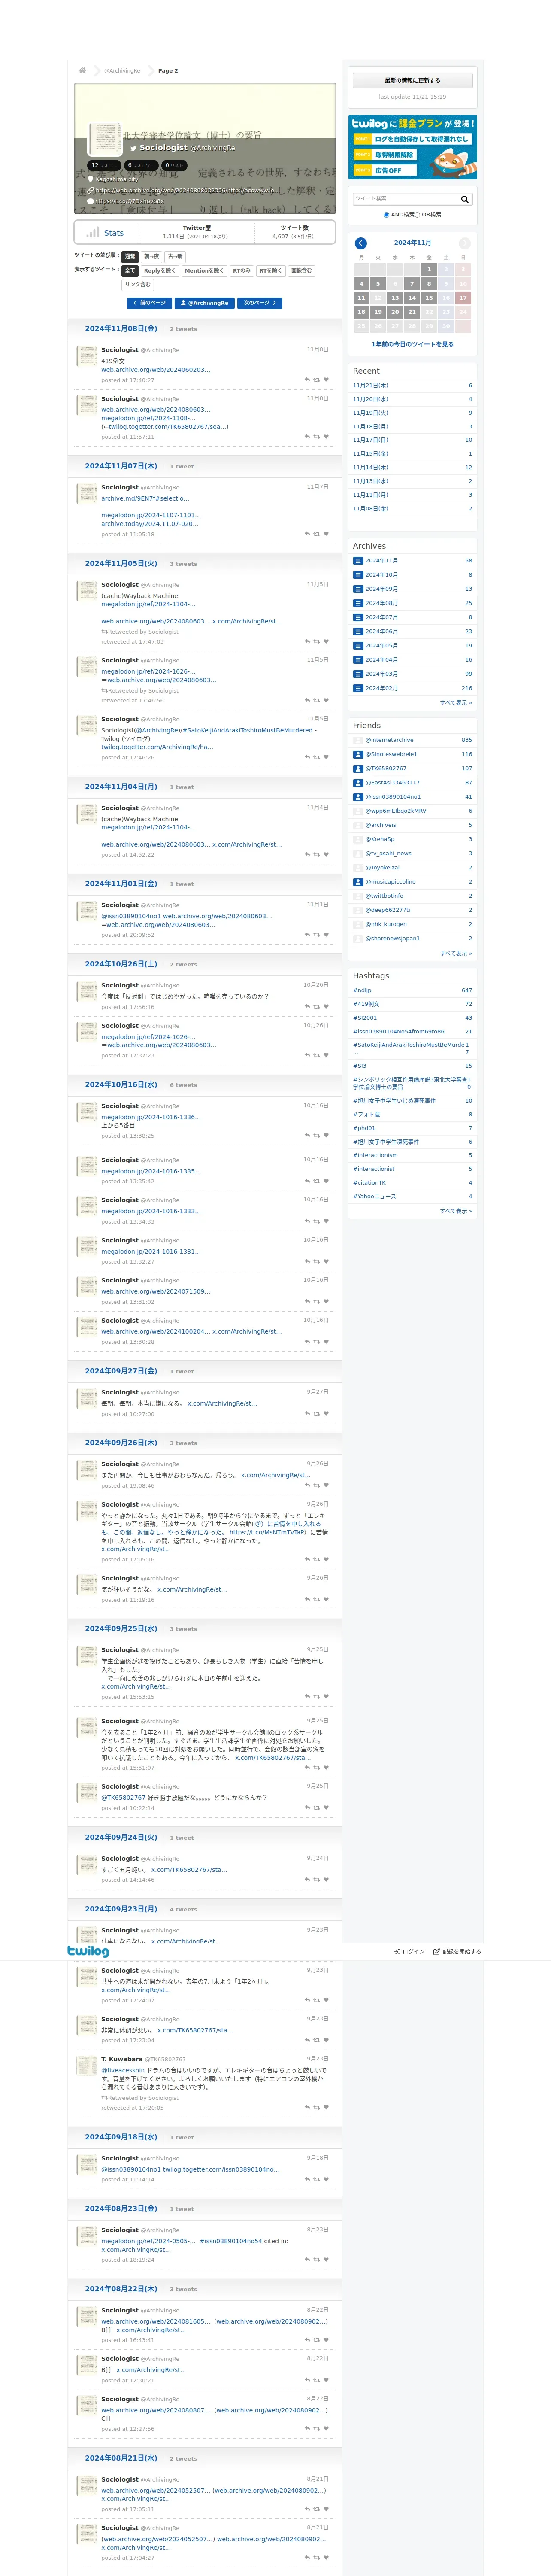
Task: Click the like heart on the 419例文 tweet
Action: point(326,380)
